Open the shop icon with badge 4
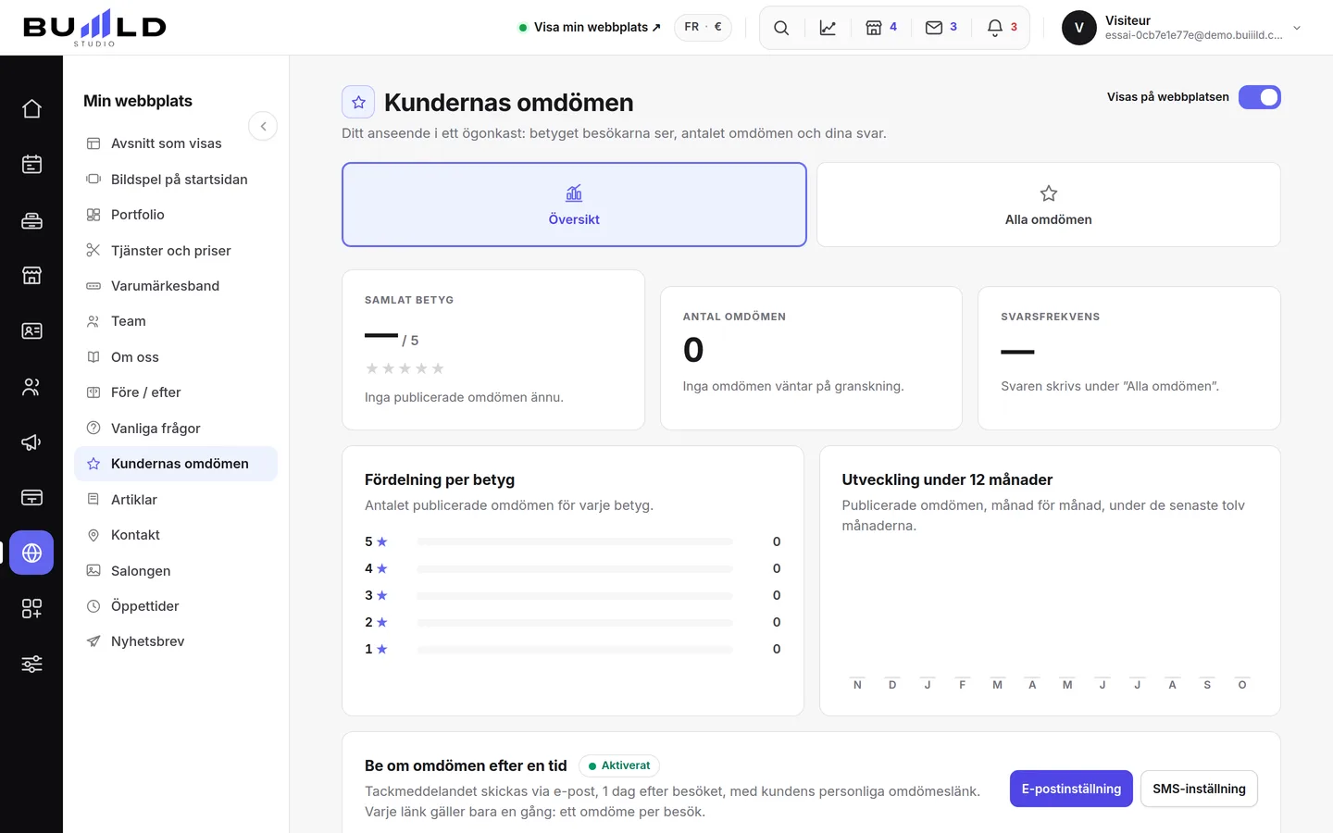The image size is (1333, 833). 881,28
